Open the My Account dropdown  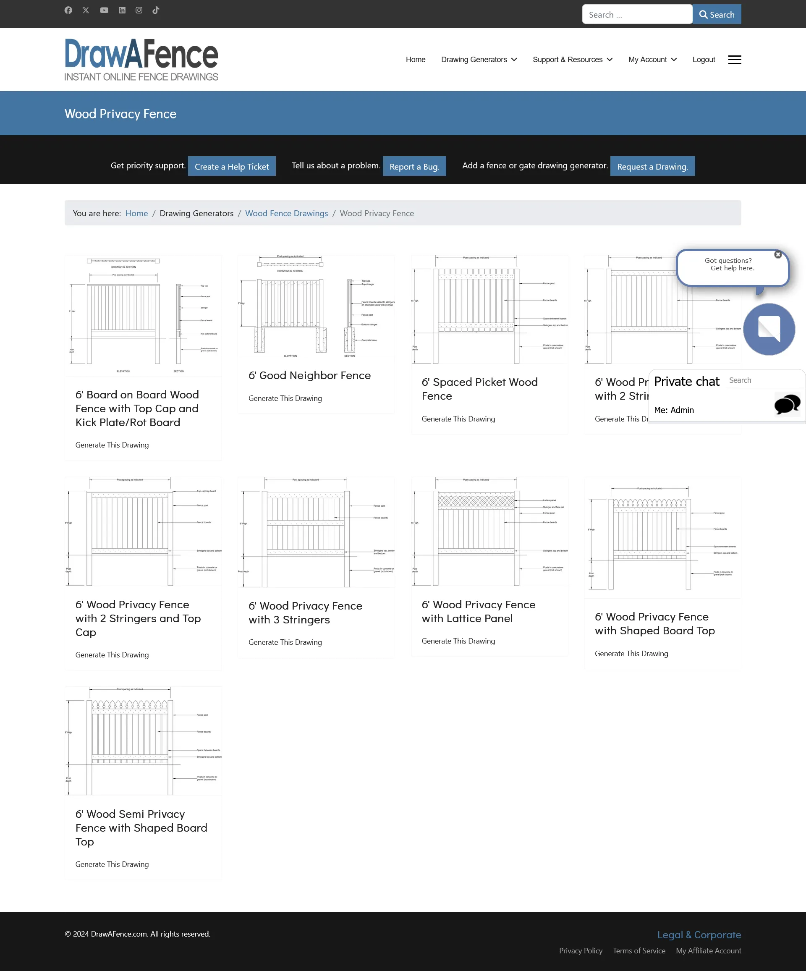(652, 60)
